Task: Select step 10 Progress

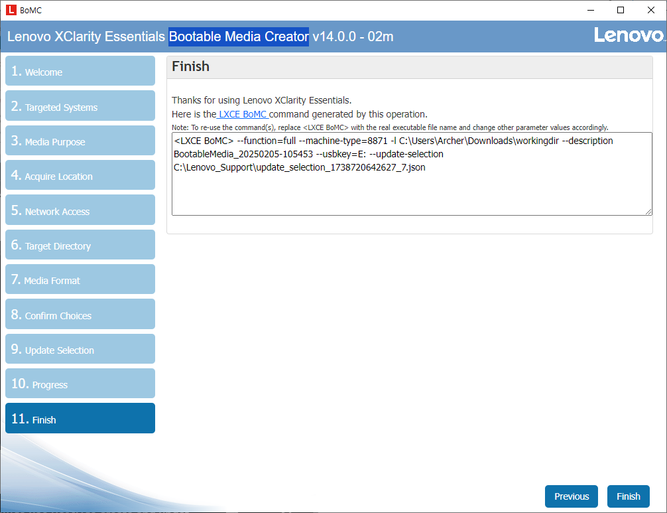Action: [x=80, y=383]
